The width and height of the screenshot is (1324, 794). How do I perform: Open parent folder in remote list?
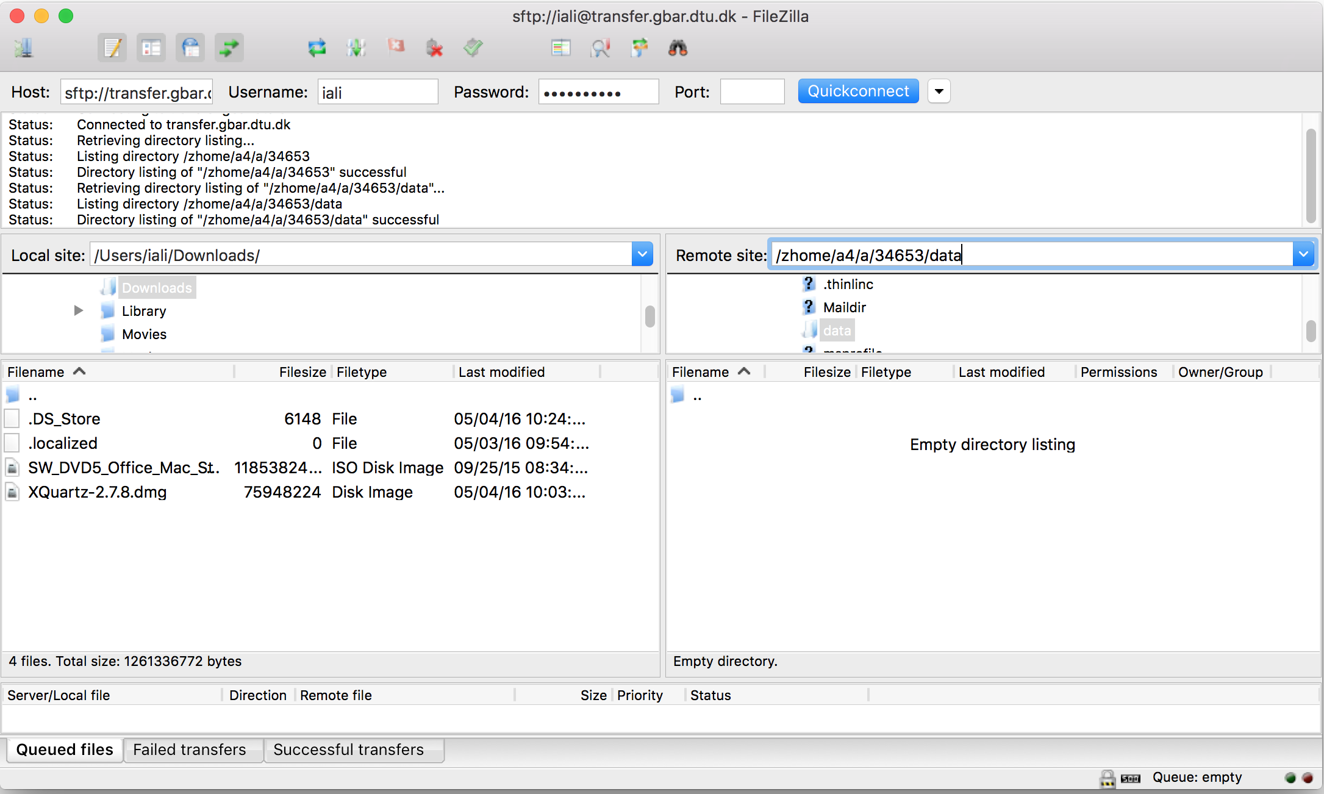993,396
